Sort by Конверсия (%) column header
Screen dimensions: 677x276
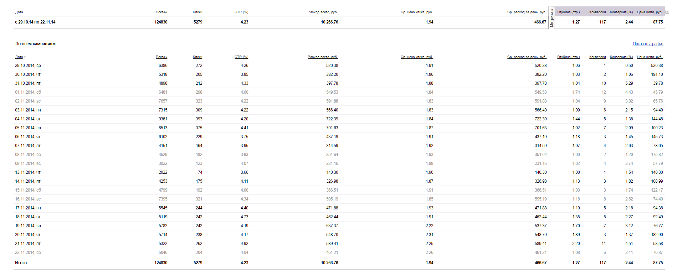coord(621,57)
